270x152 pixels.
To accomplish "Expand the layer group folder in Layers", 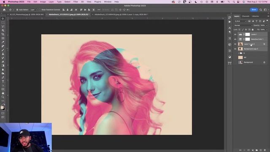I will [x=238, y=53].
